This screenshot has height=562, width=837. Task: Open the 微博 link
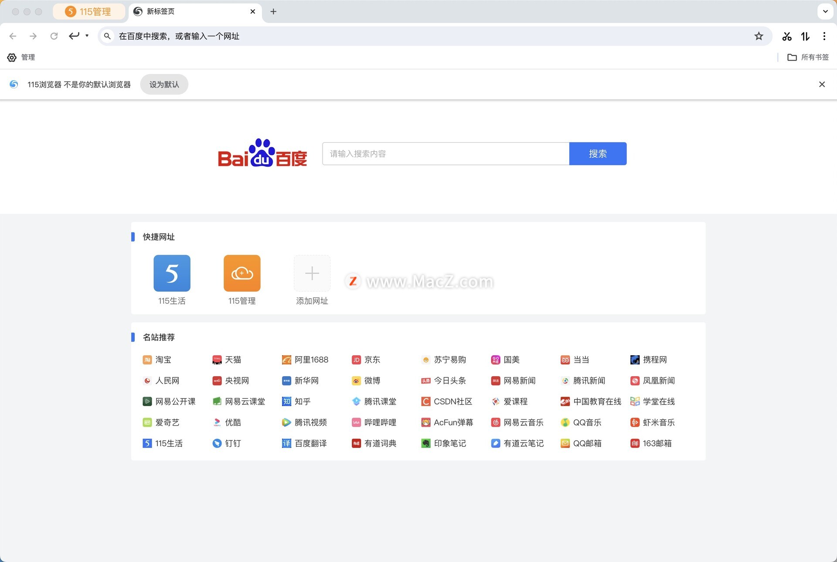[366, 380]
